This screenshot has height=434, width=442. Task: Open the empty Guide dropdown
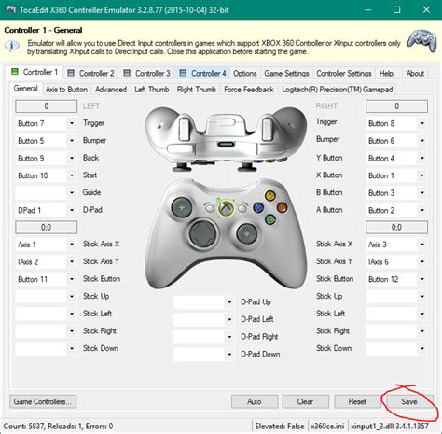(46, 193)
